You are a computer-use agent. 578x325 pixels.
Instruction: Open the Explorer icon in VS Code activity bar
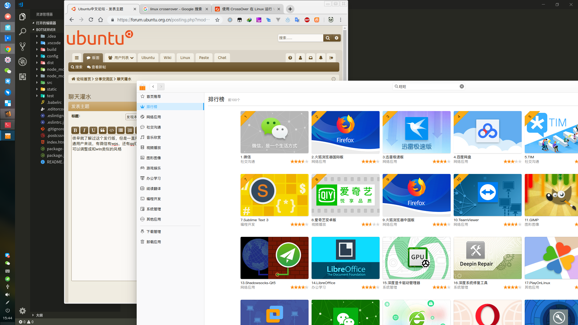pos(23,17)
